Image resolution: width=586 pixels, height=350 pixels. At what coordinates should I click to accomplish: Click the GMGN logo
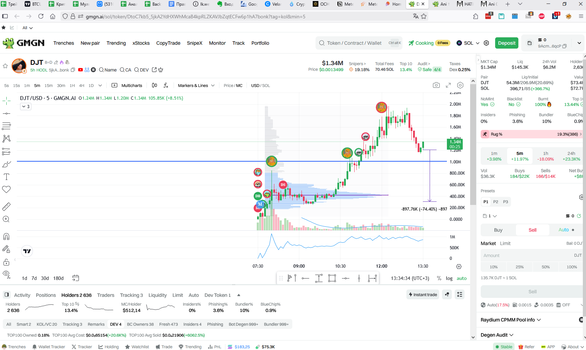pos(24,43)
